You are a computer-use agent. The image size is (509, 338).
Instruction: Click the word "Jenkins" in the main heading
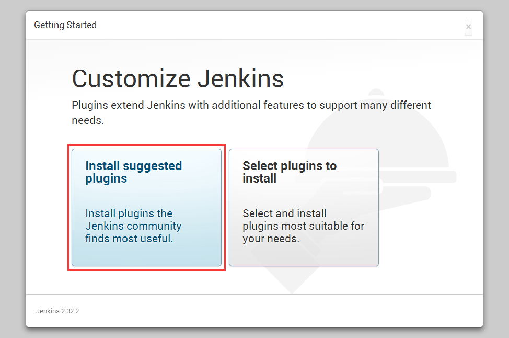(240, 79)
